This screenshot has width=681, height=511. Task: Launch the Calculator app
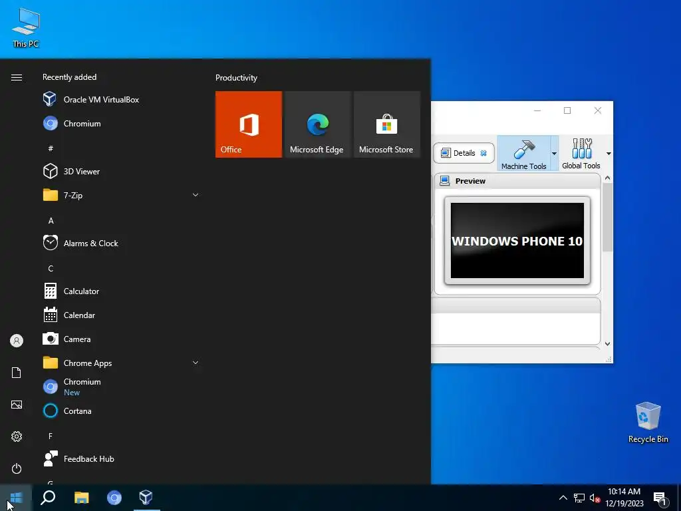(122, 291)
